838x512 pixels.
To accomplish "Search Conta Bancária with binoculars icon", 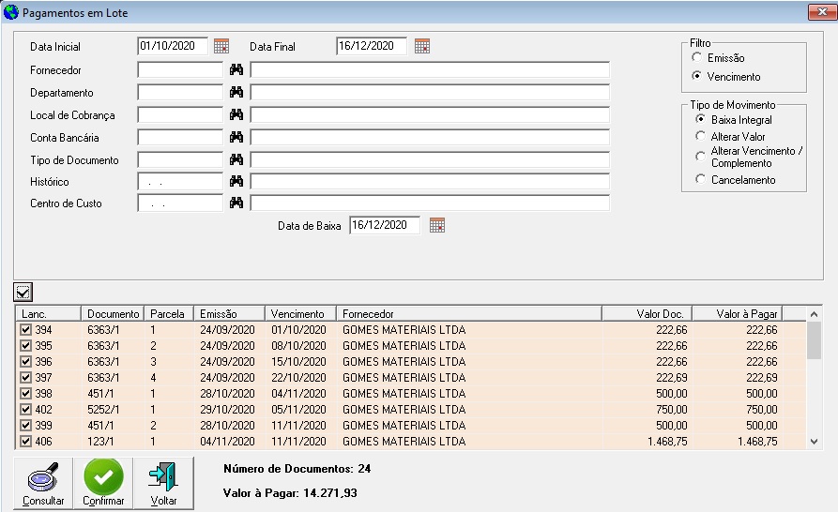I will pos(236,137).
